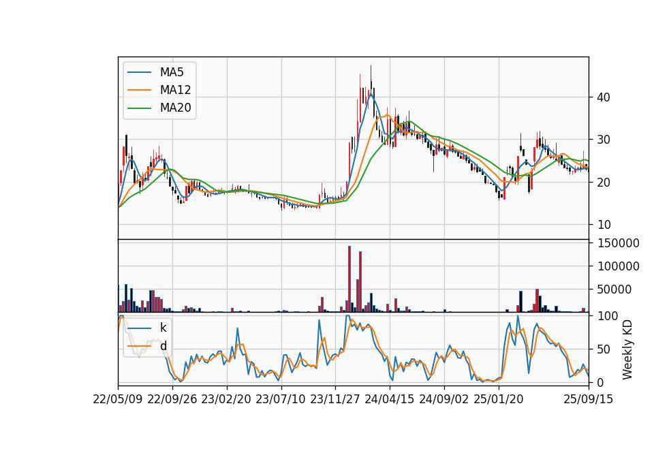This screenshot has height=470, width=654.
Task: Click the volume axis value 50000
Action: pyautogui.click(x=614, y=289)
